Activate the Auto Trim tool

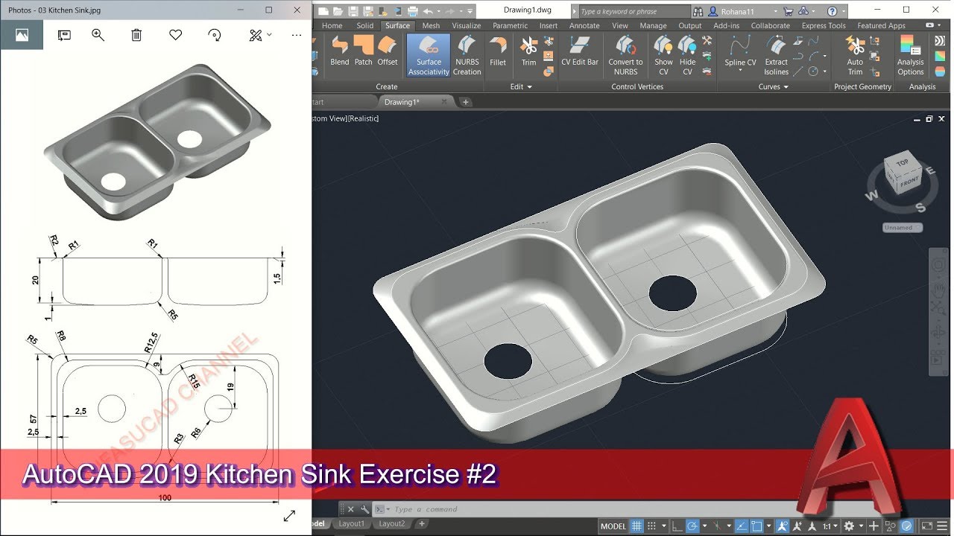click(x=855, y=55)
